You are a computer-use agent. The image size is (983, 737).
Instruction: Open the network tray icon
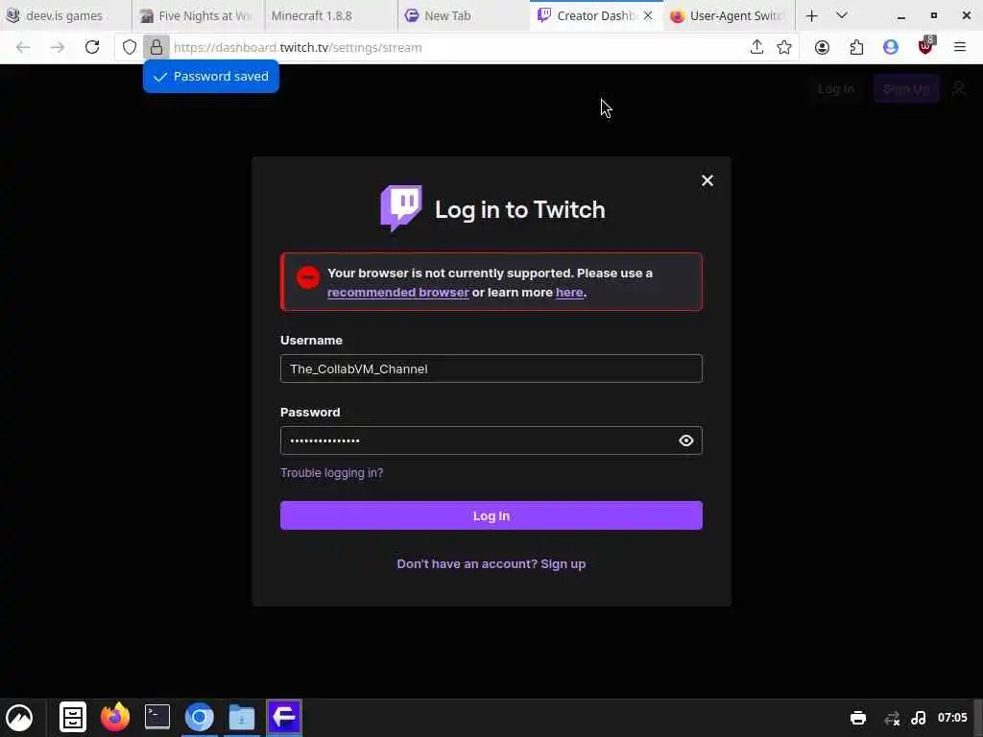(891, 718)
